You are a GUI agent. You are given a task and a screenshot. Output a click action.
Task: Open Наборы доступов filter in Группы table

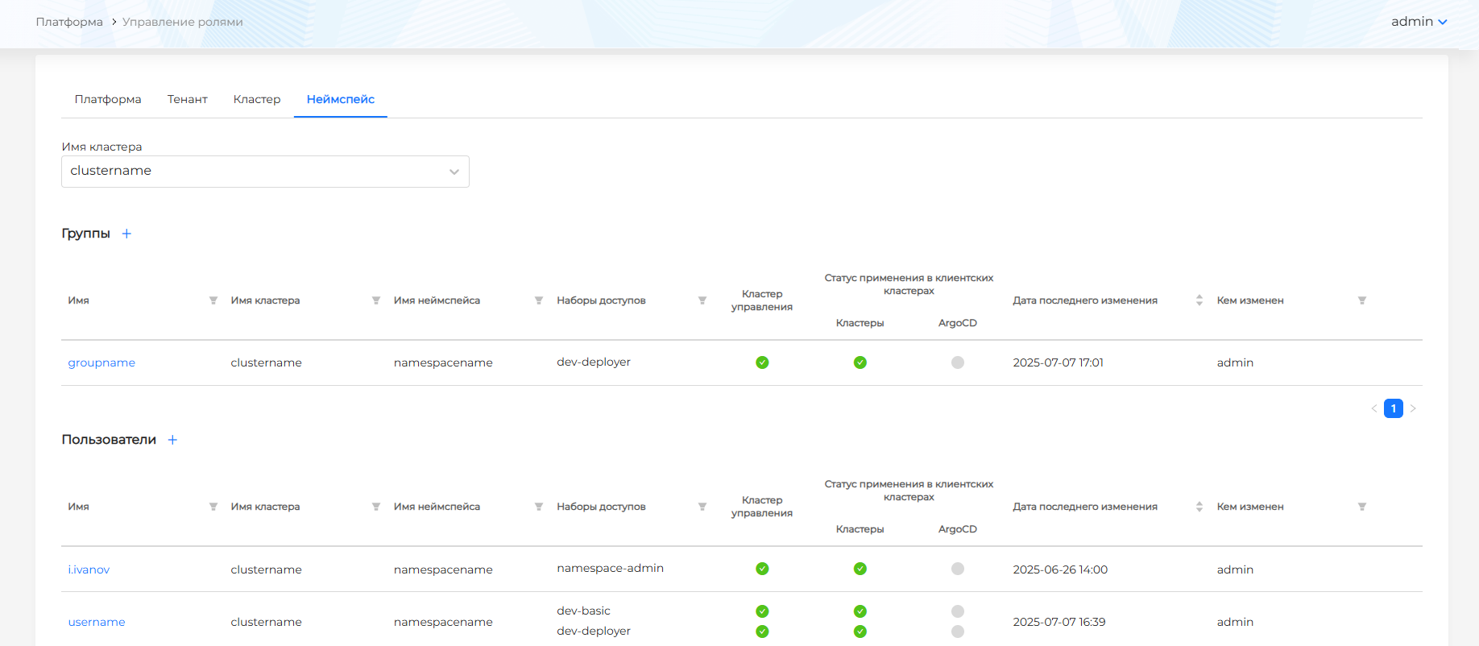(x=702, y=300)
